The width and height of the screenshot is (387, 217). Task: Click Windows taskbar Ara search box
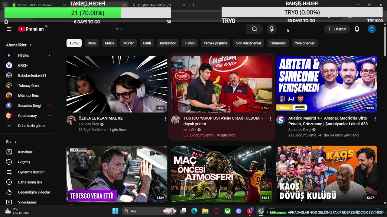click(x=149, y=211)
